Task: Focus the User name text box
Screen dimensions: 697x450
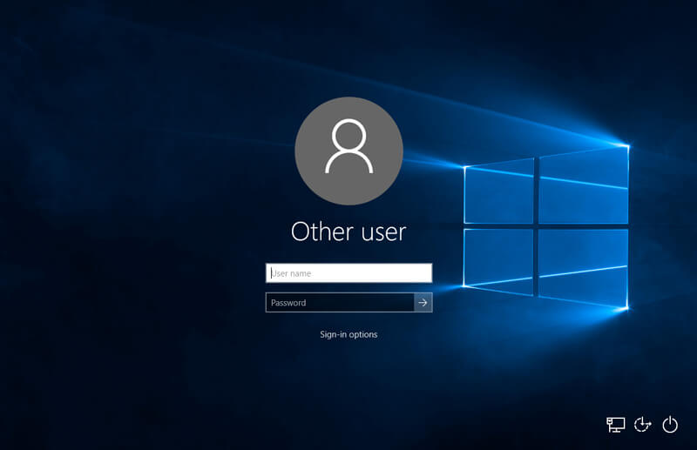Action: (348, 273)
